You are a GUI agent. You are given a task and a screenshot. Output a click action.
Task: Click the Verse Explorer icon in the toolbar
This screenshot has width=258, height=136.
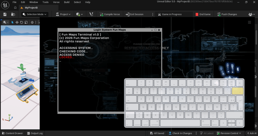coord(91,14)
